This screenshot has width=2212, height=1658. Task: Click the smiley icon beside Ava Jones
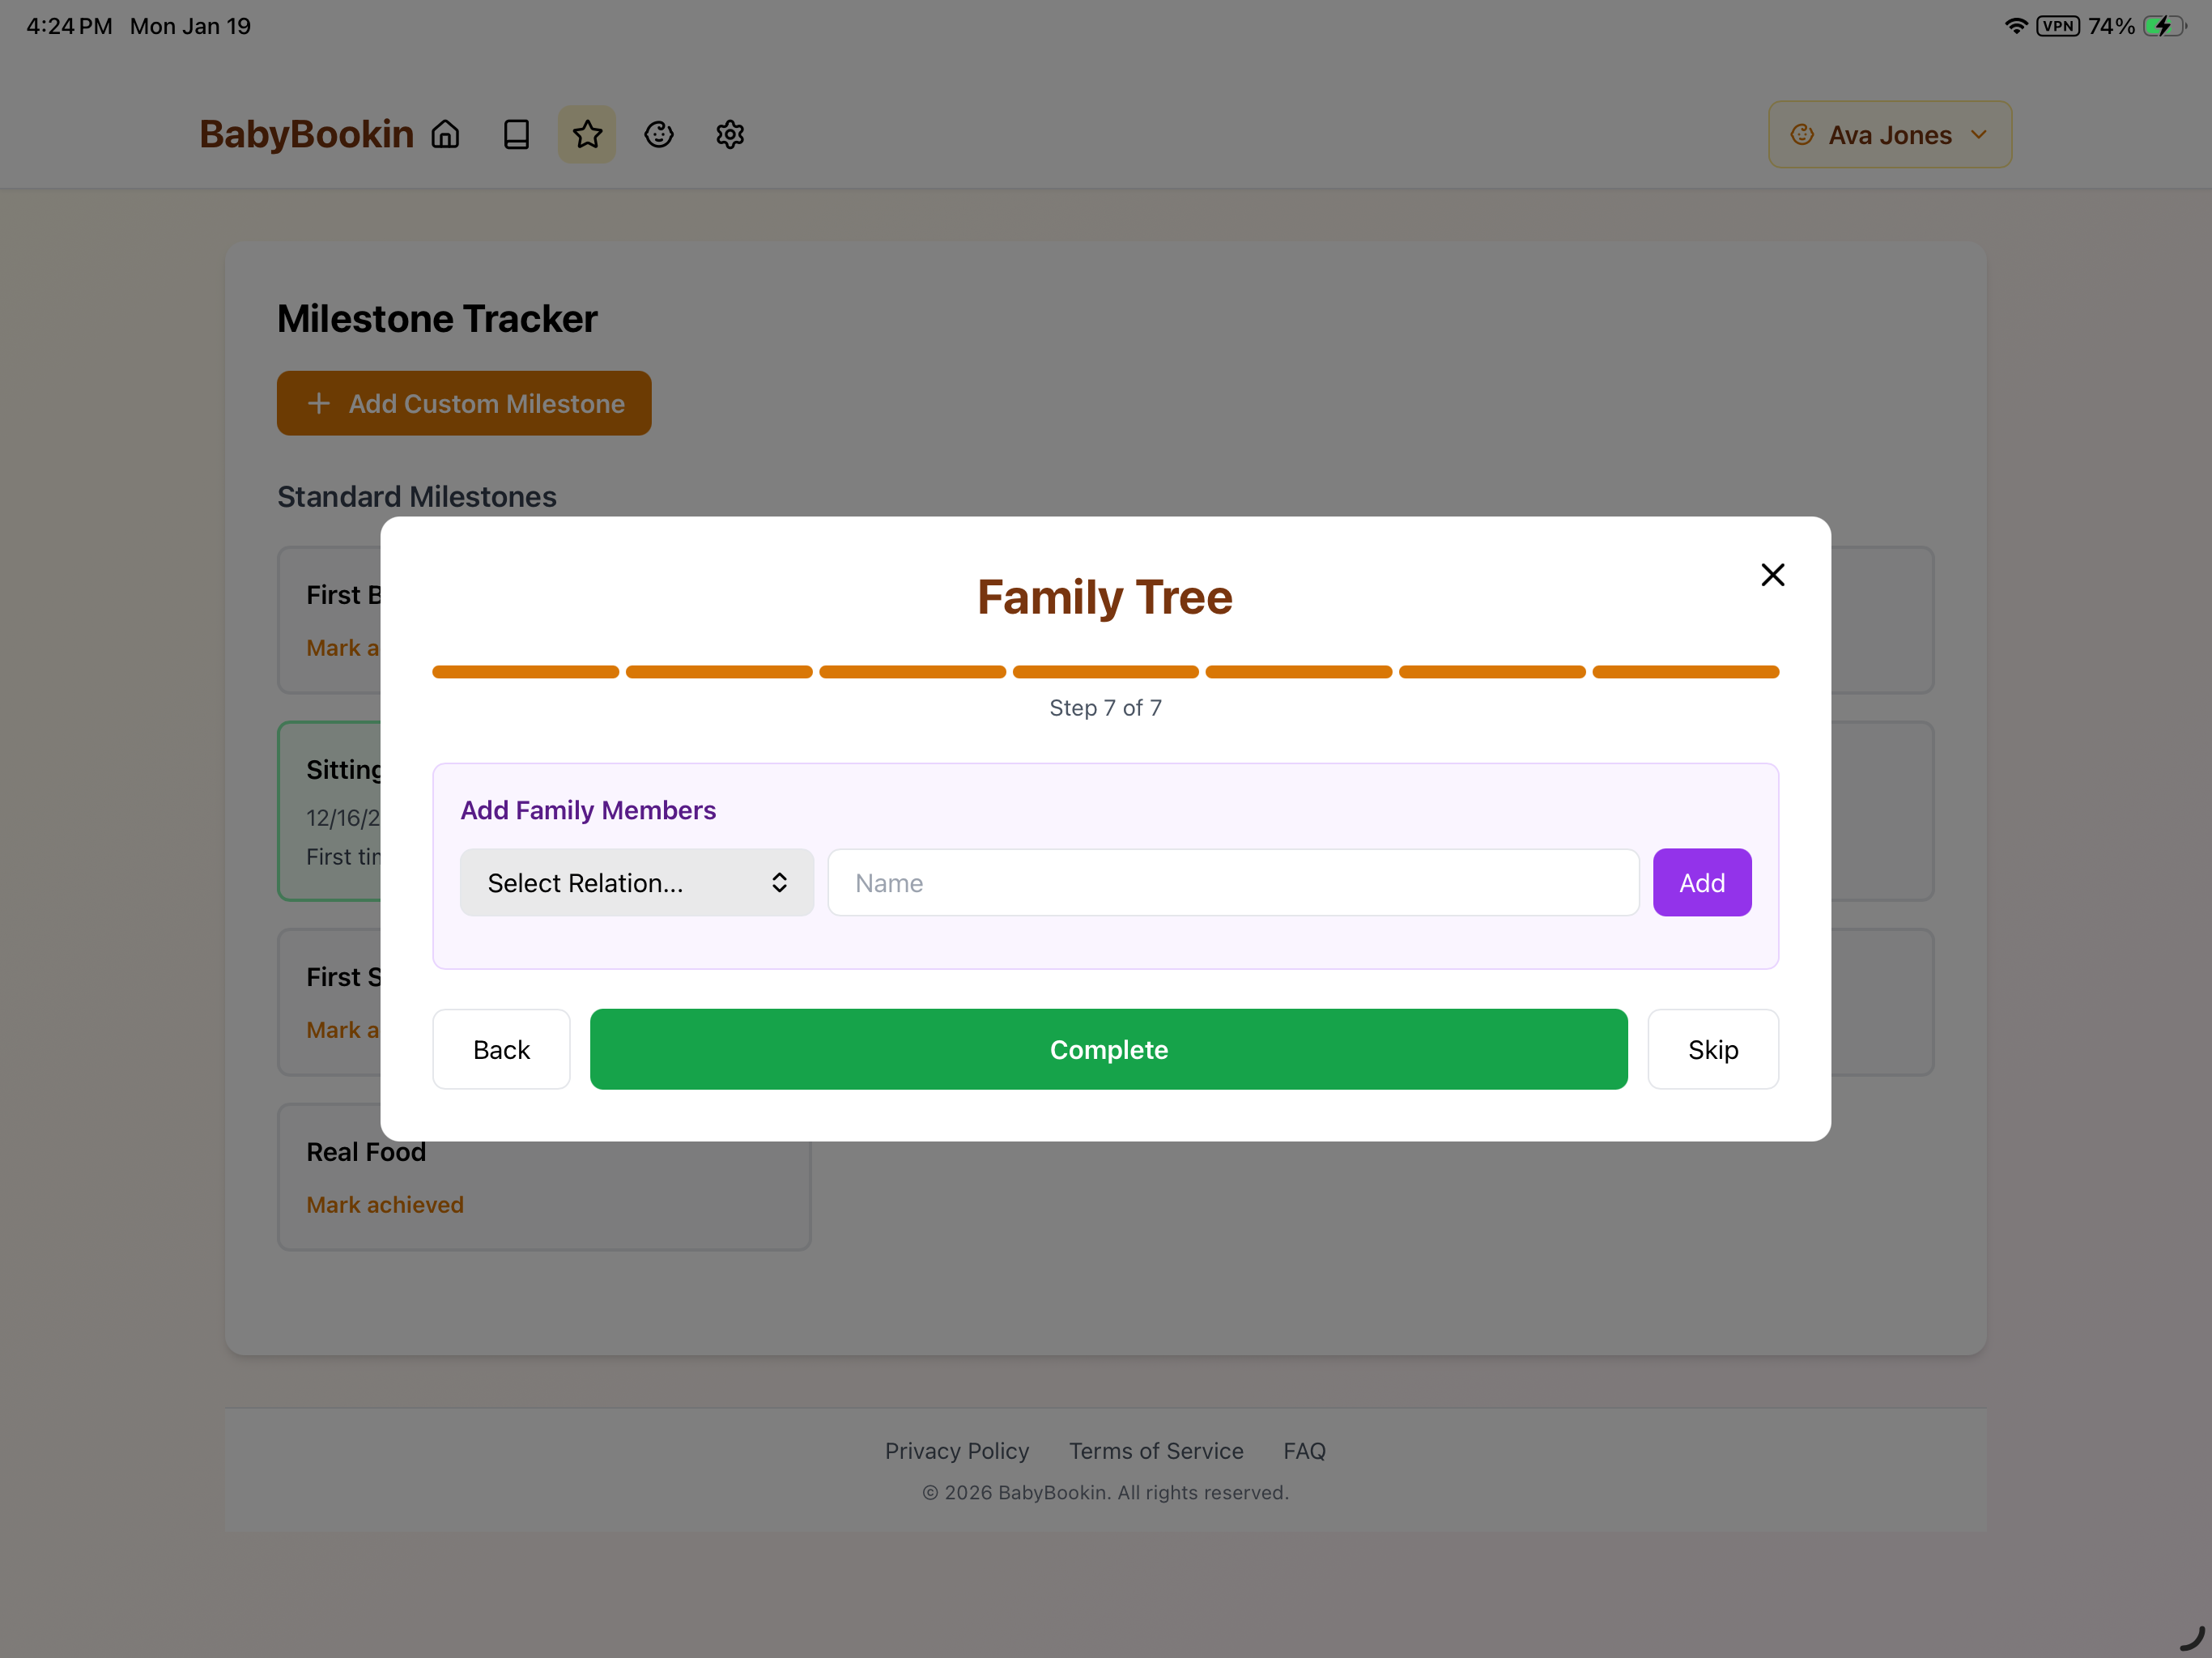tap(1802, 134)
